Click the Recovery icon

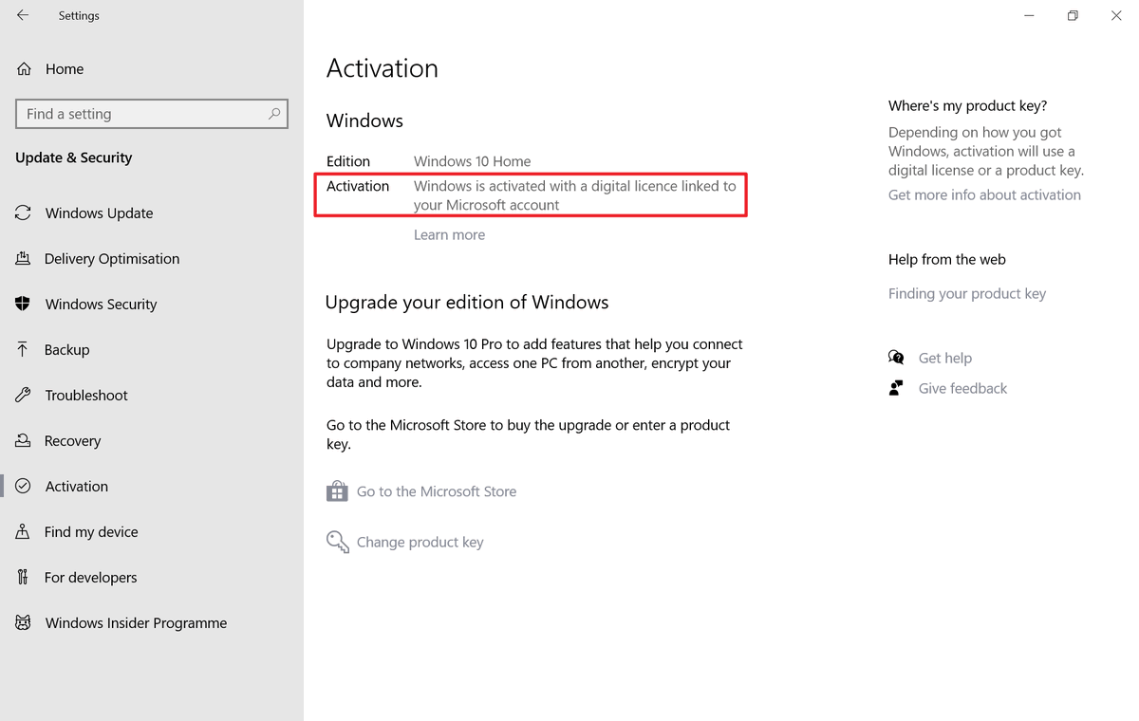(x=23, y=440)
